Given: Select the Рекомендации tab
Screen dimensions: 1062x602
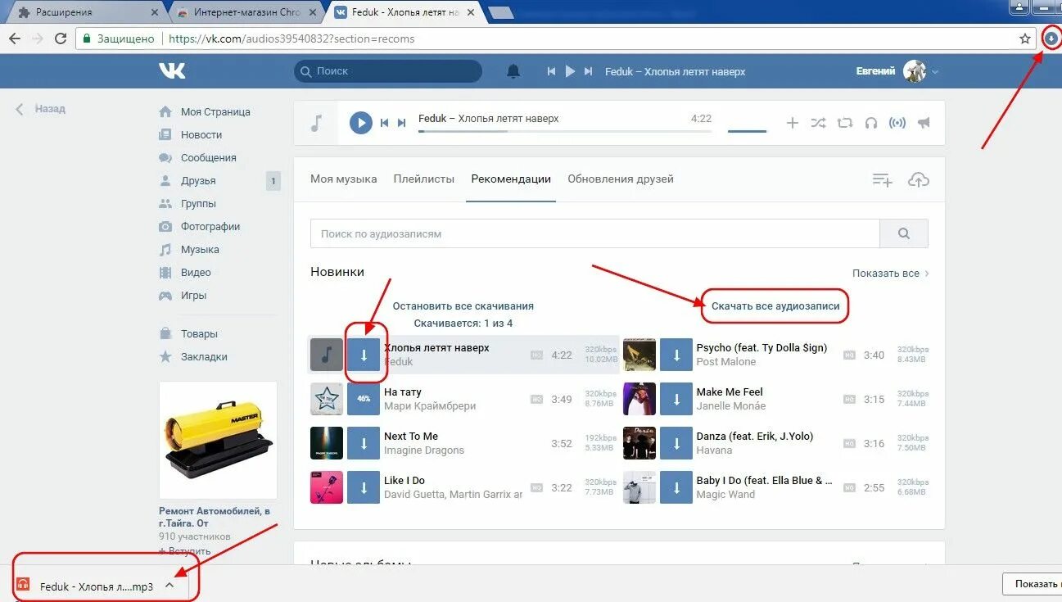Looking at the screenshot, I should pos(511,179).
